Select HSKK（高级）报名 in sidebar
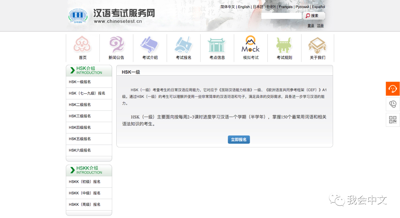This screenshot has width=400, height=218. point(89,205)
